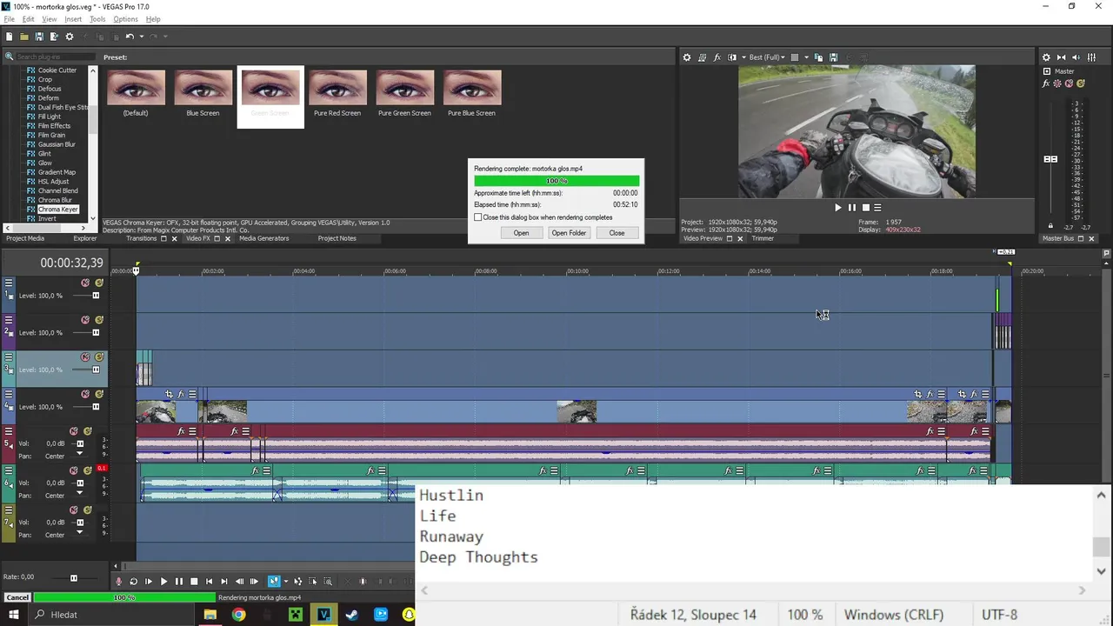Click Close button in render dialog
Screen dimensions: 1113x626
click(616, 233)
